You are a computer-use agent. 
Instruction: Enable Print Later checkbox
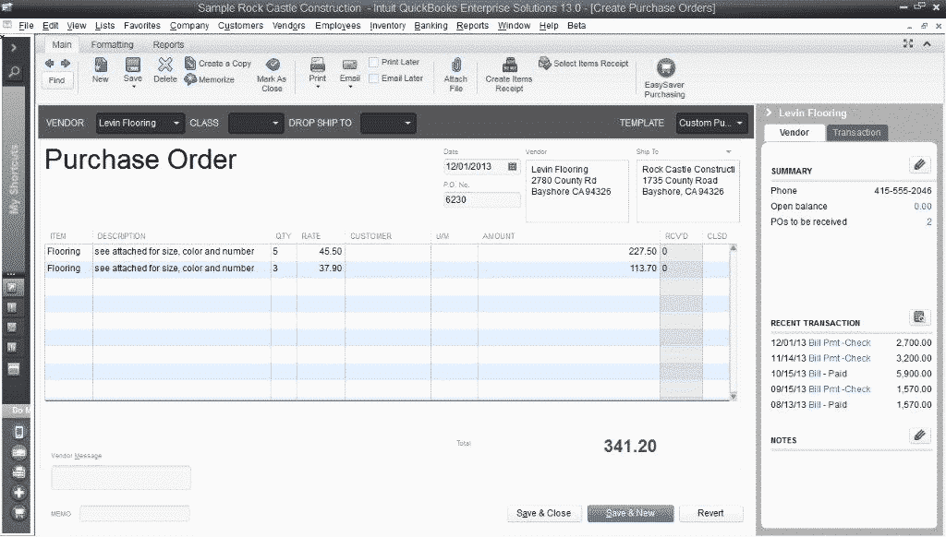374,63
